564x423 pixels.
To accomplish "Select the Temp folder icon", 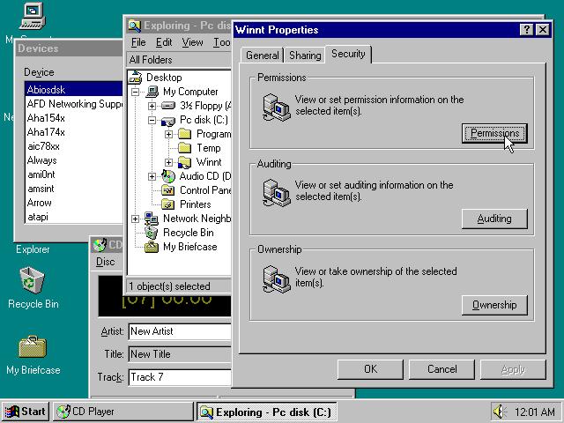I will [x=185, y=148].
